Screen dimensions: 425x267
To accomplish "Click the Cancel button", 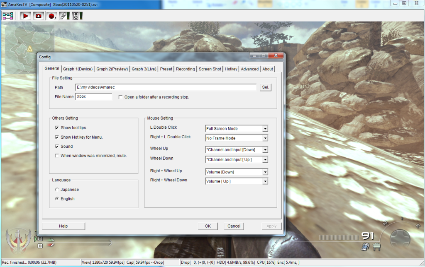I will tap(234, 226).
